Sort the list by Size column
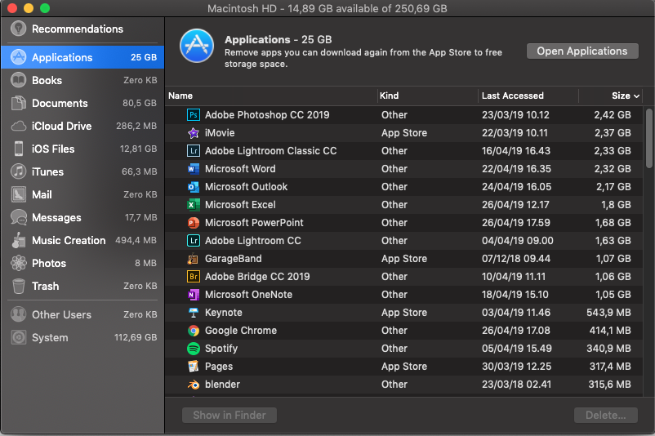Viewport: 655px width, 436px height. [621, 96]
